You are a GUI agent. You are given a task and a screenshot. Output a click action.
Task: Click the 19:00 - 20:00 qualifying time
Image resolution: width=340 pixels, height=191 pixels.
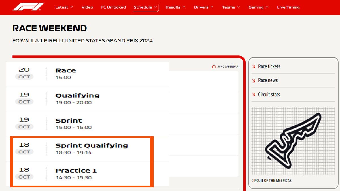point(74,102)
